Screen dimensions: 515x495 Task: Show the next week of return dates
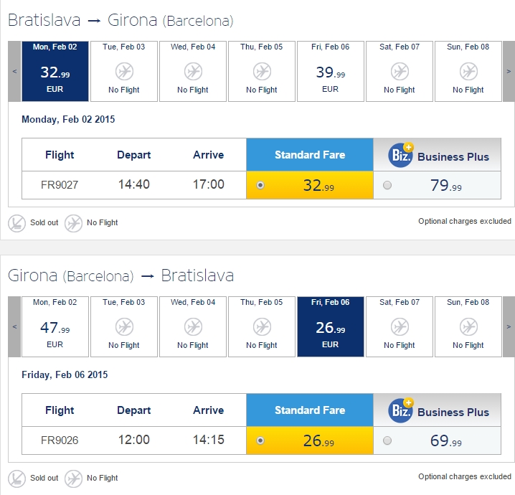(509, 326)
